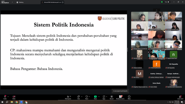Open the Apps button
Viewport: 185px width, 104px height.
[x=104, y=97]
